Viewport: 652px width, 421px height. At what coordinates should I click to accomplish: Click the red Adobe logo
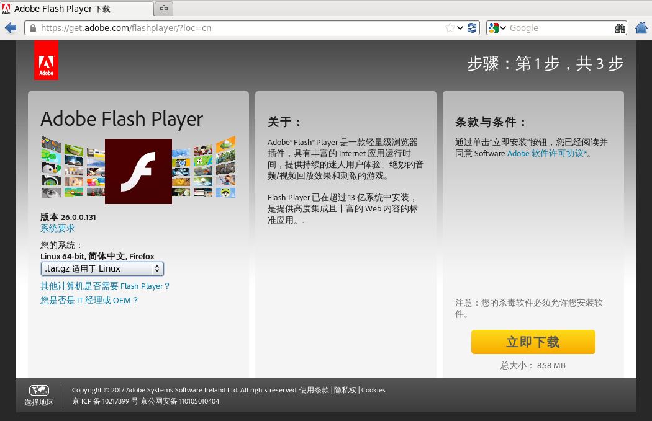click(46, 60)
